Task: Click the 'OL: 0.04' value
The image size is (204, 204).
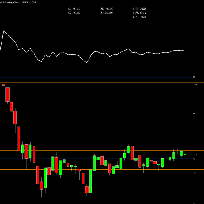Action: [x=140, y=17]
